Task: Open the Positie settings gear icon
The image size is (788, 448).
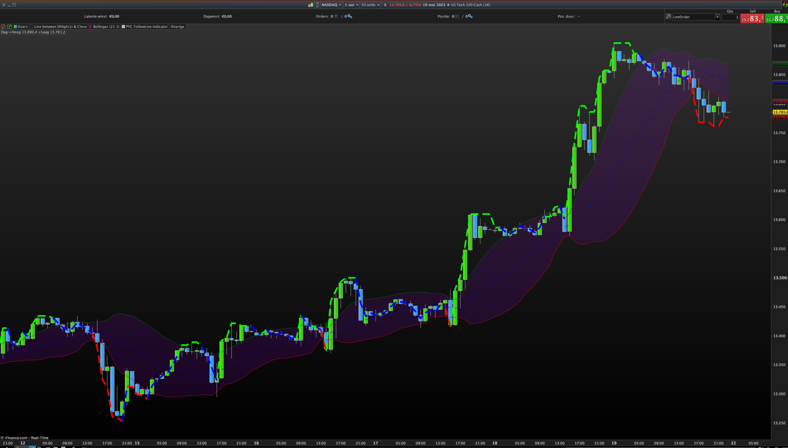Action: click(471, 17)
